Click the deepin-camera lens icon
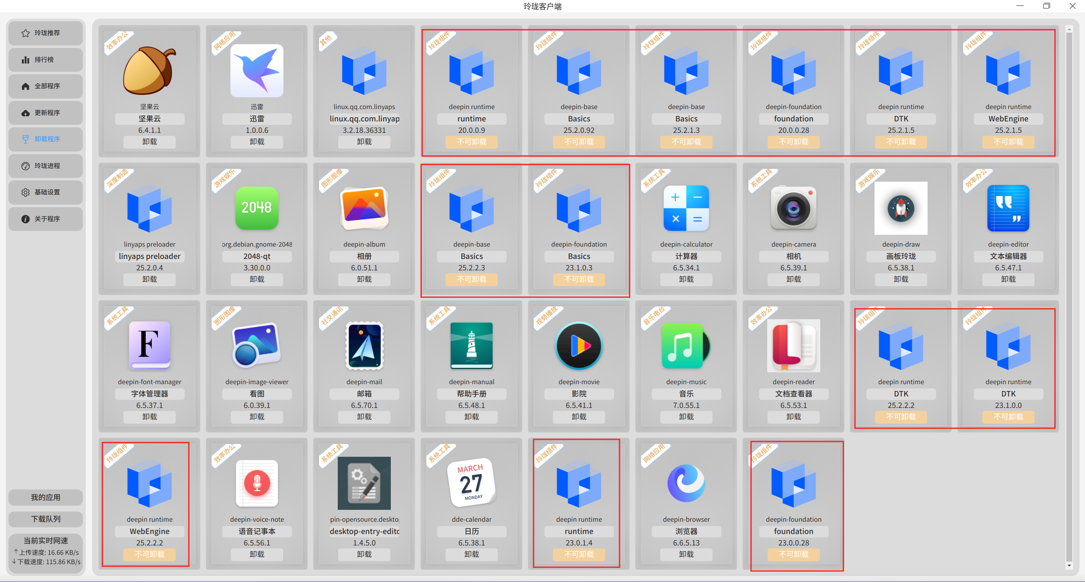The height and width of the screenshot is (582, 1085). coord(793,208)
